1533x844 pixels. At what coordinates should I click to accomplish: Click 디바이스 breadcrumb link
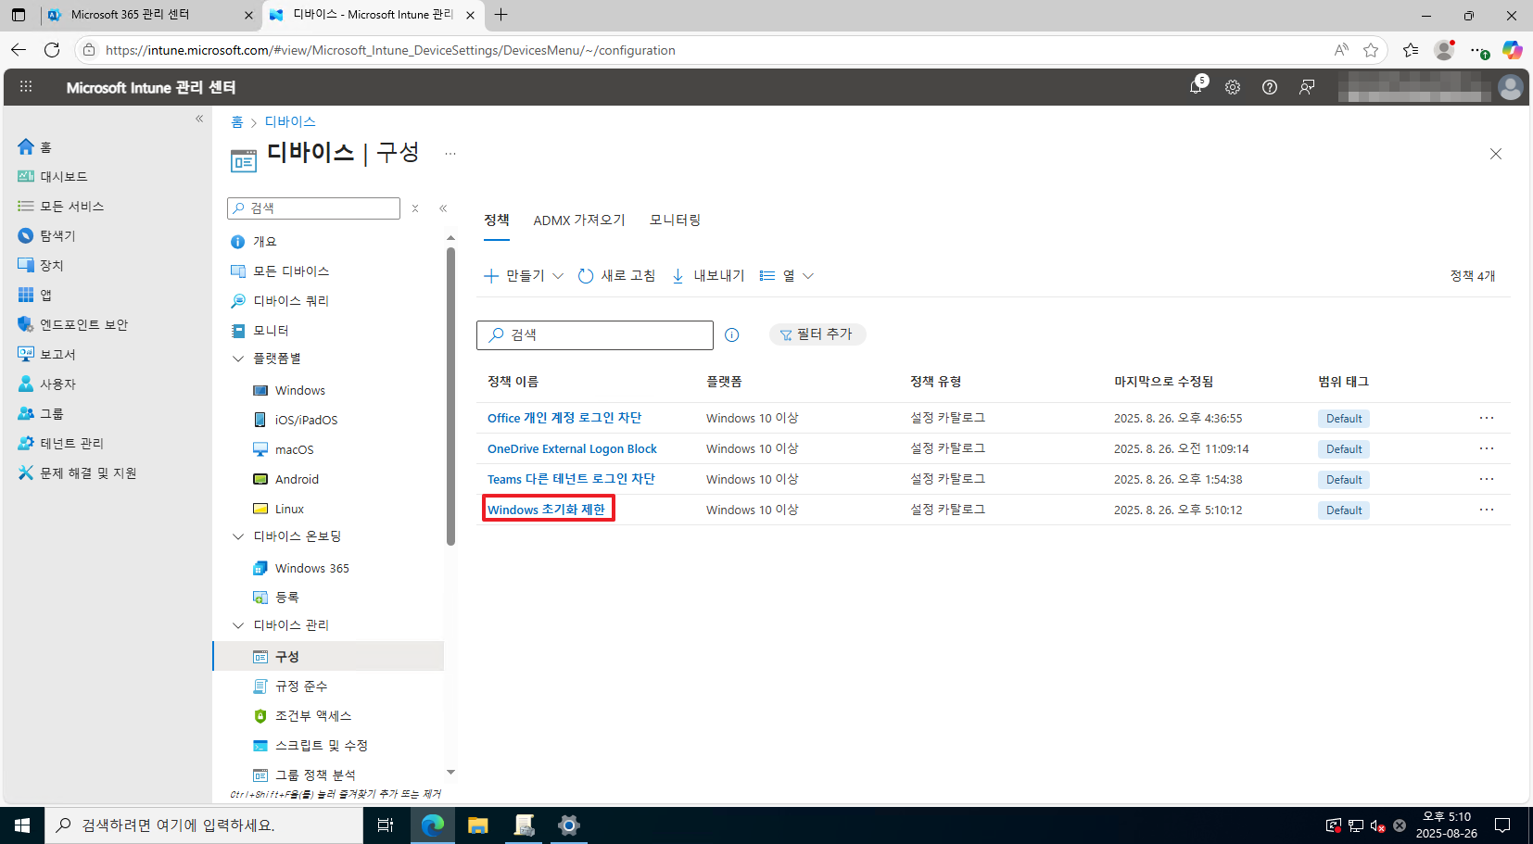pos(290,121)
